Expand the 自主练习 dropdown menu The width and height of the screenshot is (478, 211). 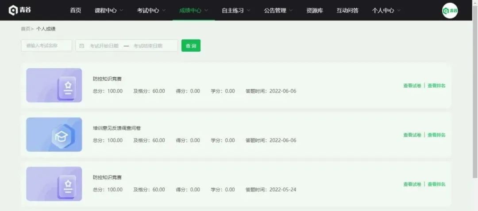[236, 10]
